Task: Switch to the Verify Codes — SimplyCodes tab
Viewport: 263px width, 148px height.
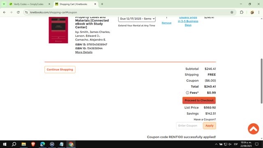Action: [28, 4]
